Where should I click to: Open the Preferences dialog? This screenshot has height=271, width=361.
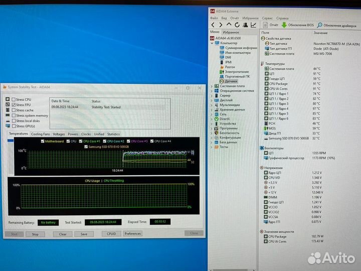tap(132, 233)
